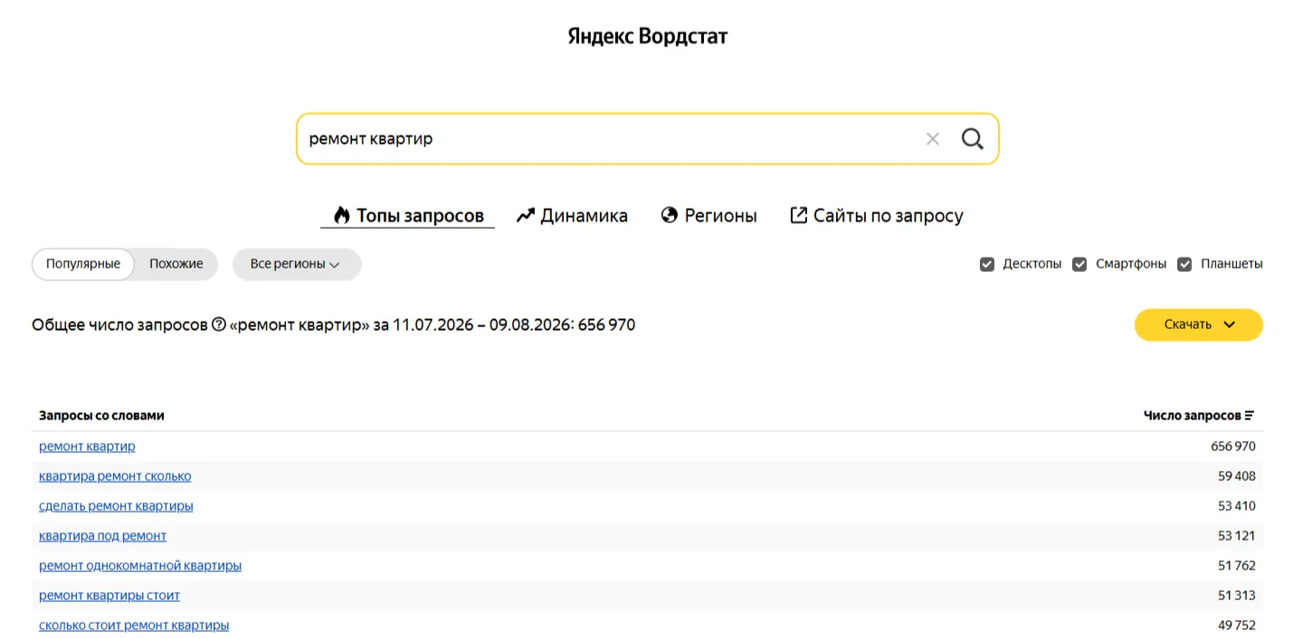Image resolution: width=1303 pixels, height=639 pixels.
Task: Click the 53 410 count value
Action: coord(1237,506)
